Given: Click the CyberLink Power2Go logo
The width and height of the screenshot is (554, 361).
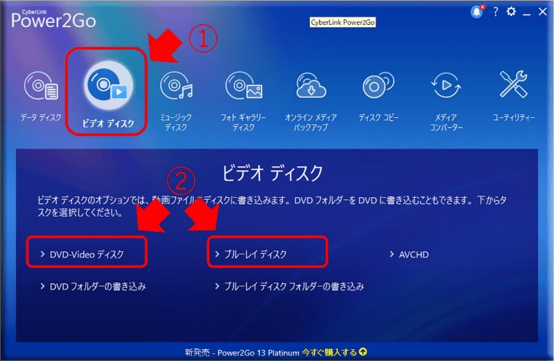Looking at the screenshot, I should 53,19.
